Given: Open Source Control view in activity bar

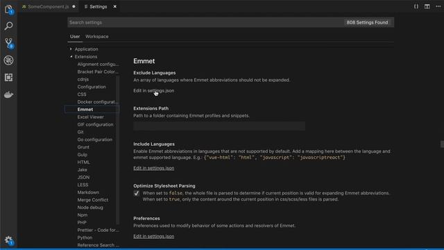Looking at the screenshot, I should tap(9, 43).
